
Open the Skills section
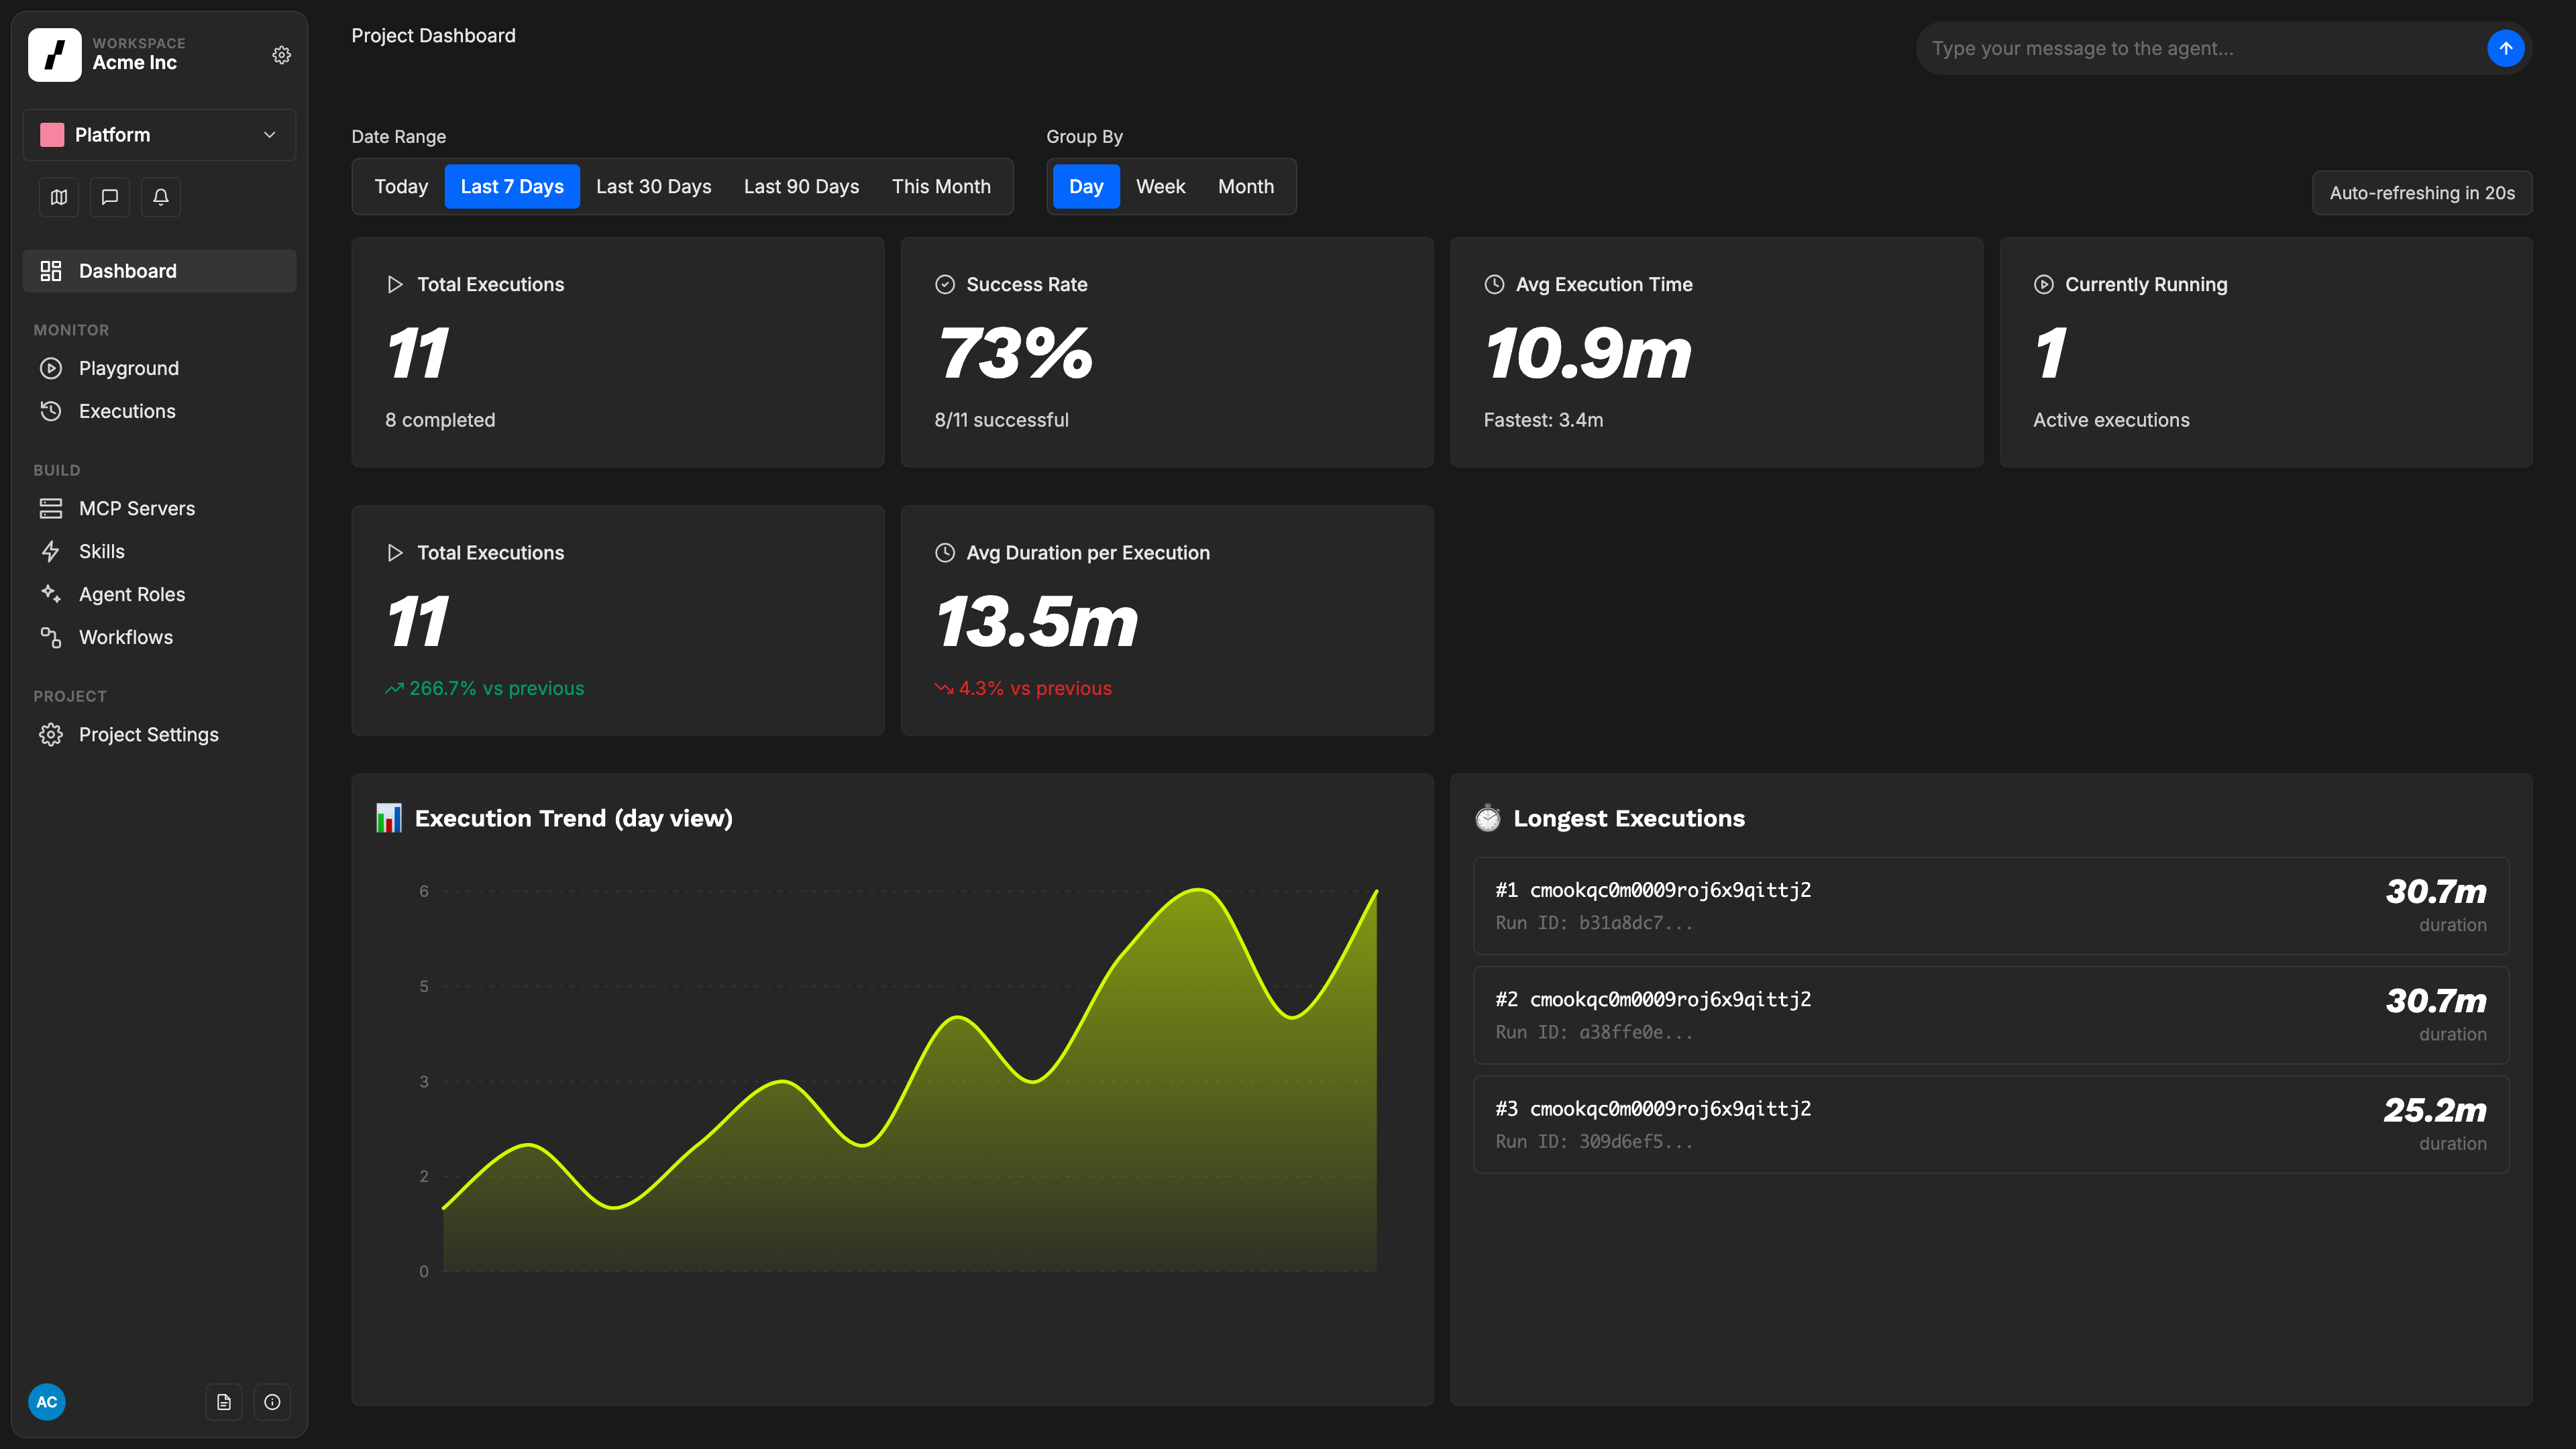[x=160, y=551]
